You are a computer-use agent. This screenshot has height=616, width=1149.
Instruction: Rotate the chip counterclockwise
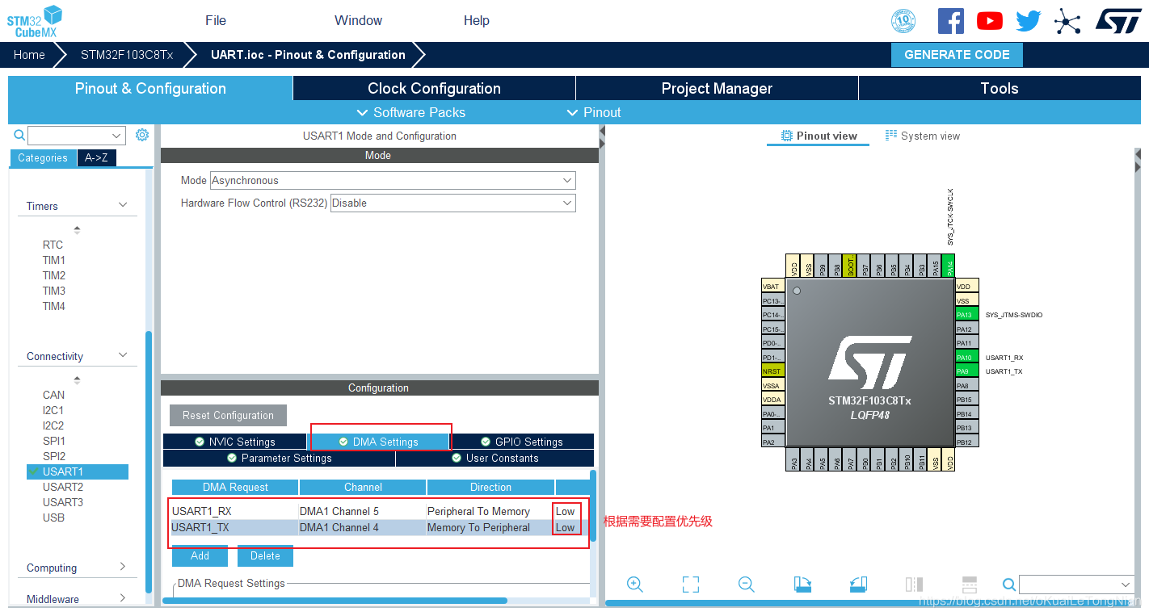858,584
